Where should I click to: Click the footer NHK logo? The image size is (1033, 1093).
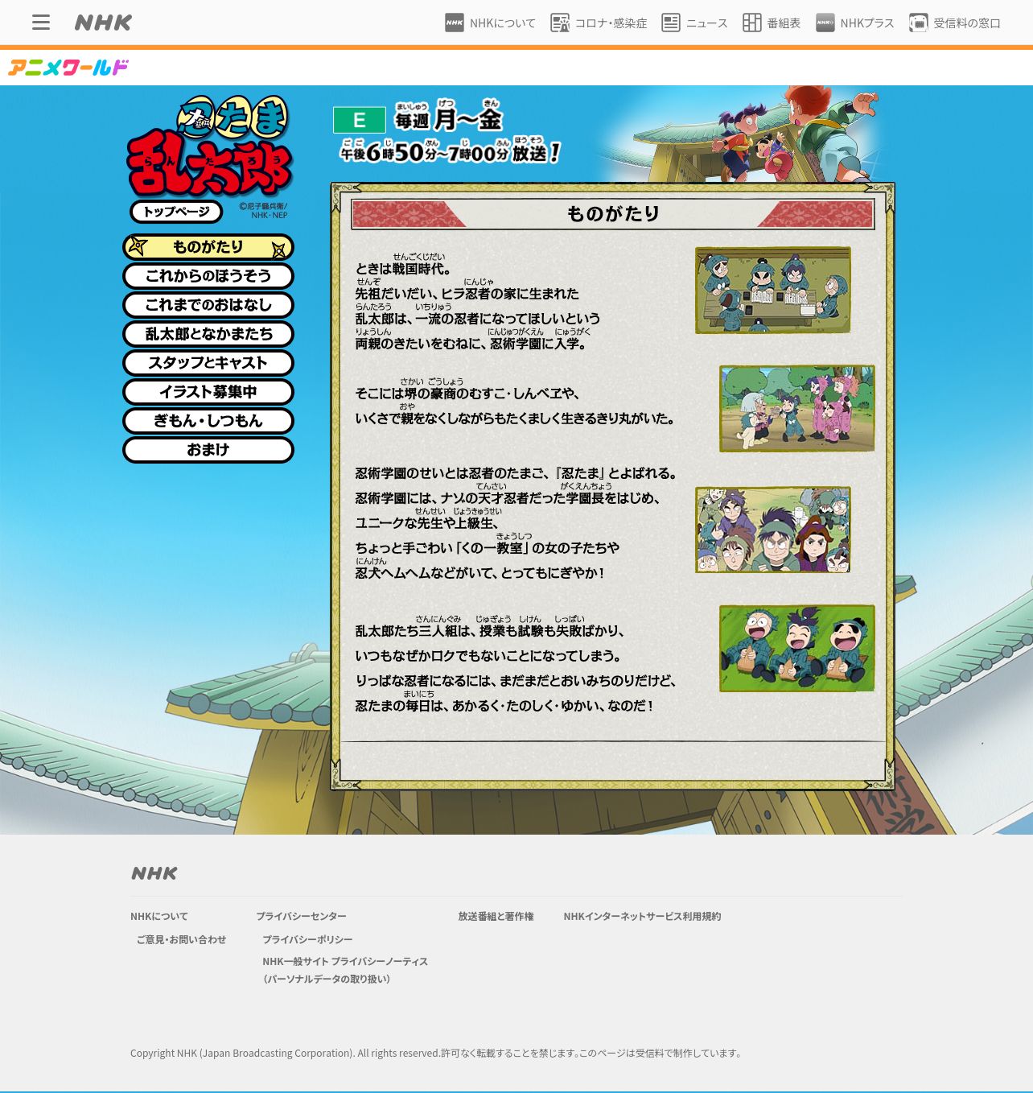tap(154, 873)
